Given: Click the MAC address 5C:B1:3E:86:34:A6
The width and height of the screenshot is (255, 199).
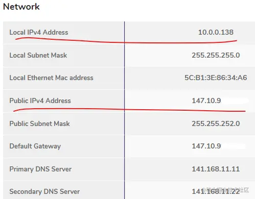Looking at the screenshot, I should pyautogui.click(x=216, y=78).
